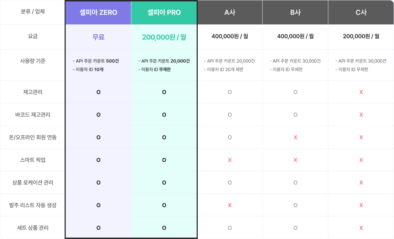Click the 200,000원 / 월 PRO price

tap(164, 37)
